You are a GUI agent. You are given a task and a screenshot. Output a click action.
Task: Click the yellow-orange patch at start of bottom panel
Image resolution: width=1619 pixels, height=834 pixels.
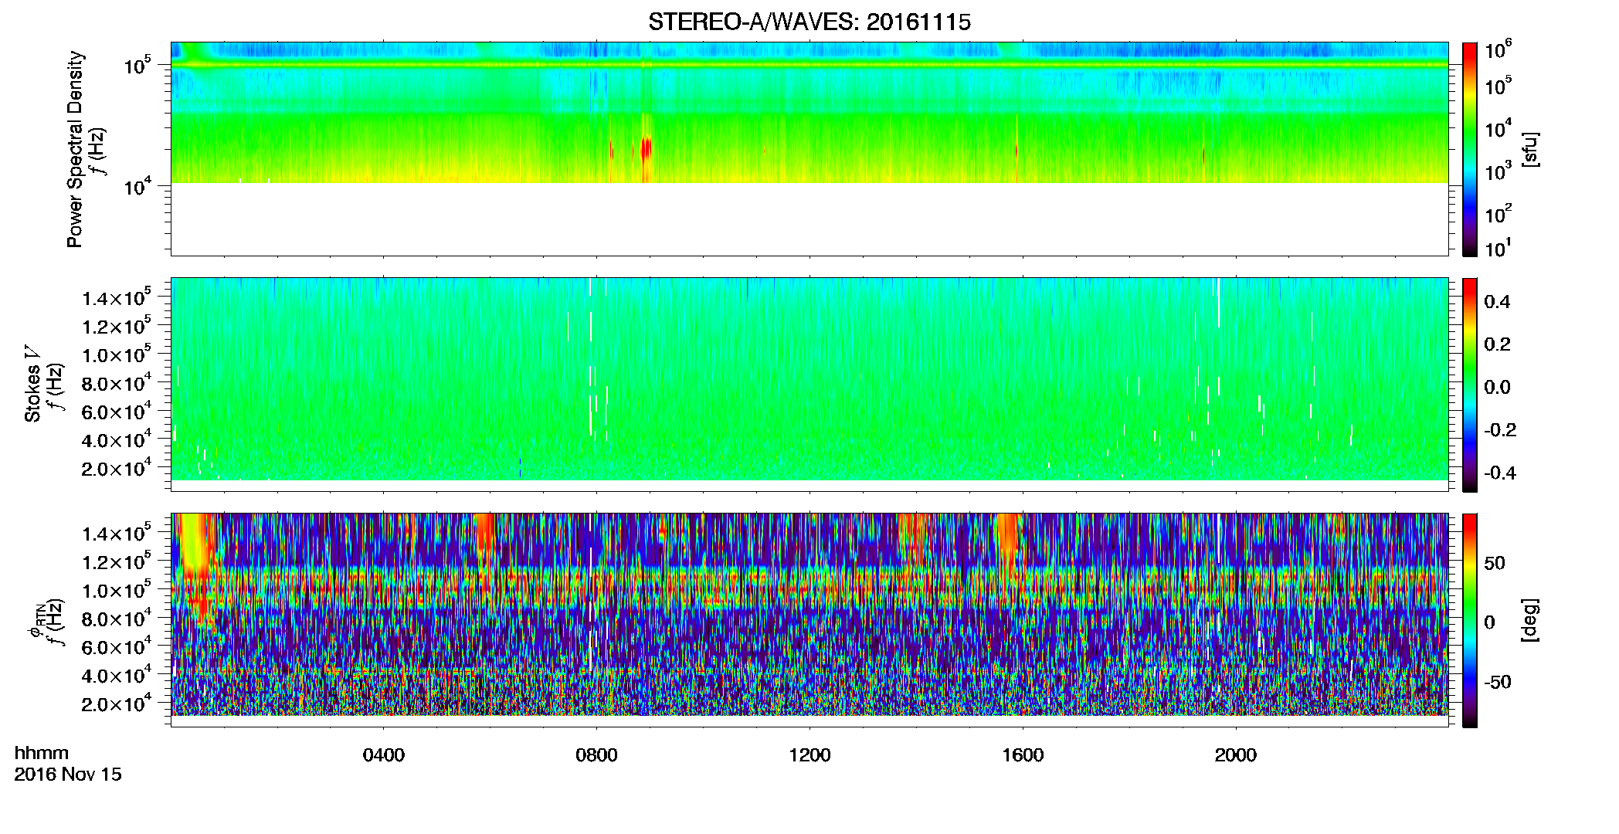pos(195,556)
